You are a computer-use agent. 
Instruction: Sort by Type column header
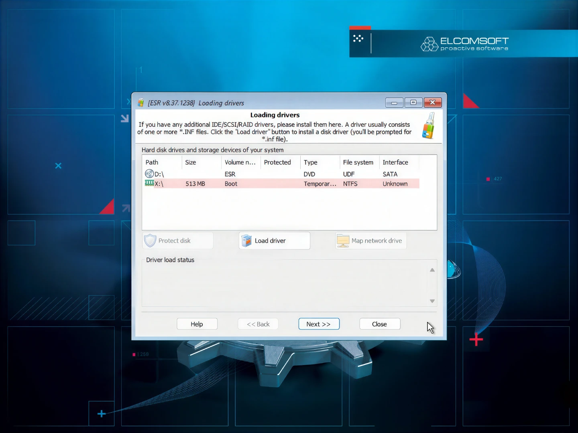[x=320, y=162]
